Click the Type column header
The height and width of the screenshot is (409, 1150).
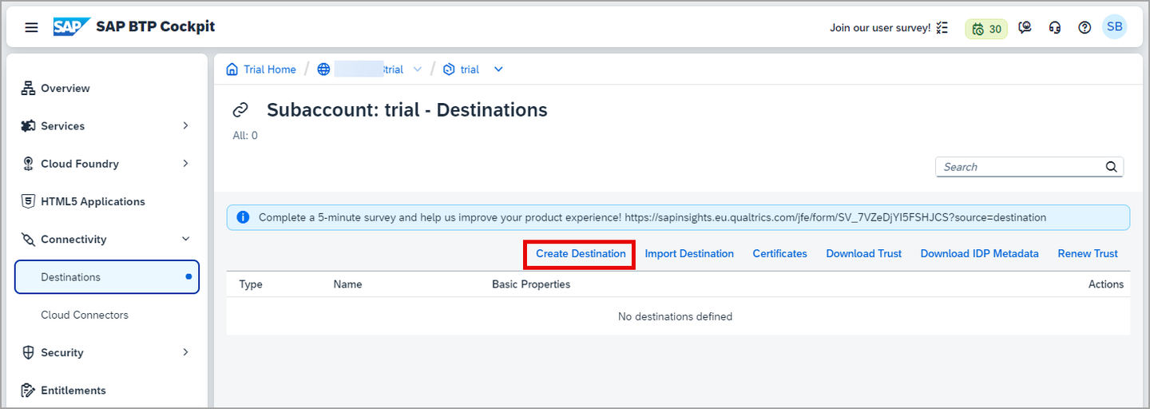pyautogui.click(x=251, y=284)
